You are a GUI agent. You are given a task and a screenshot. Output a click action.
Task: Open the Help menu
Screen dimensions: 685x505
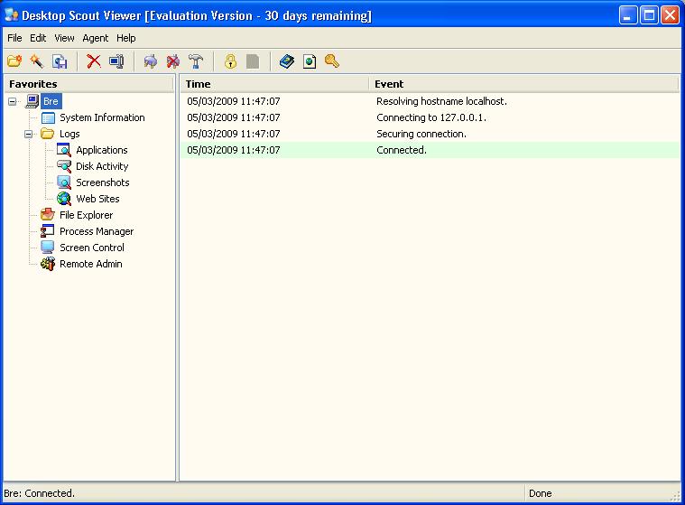pyautogui.click(x=125, y=38)
